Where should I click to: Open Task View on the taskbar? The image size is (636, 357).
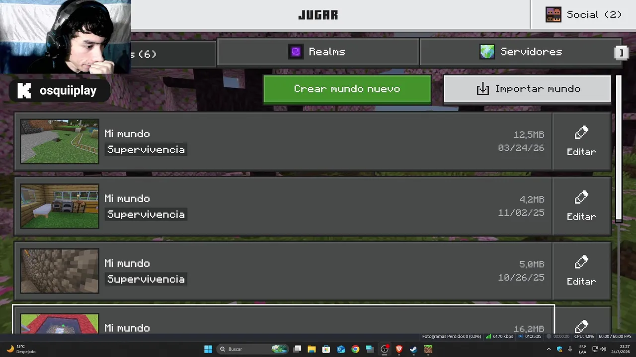pyautogui.click(x=297, y=349)
